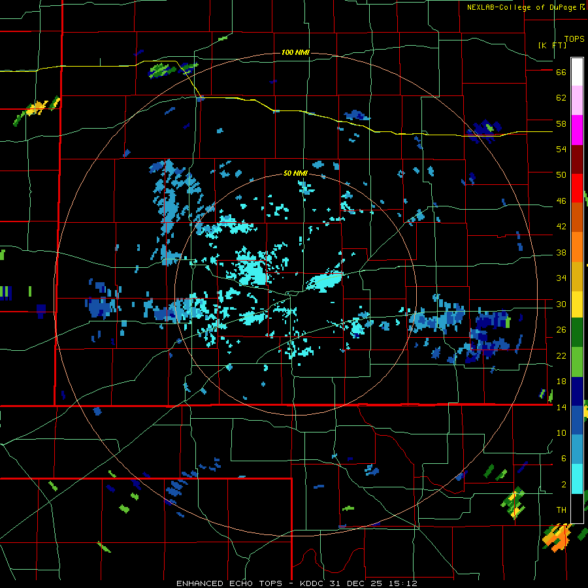The image size is (588, 588).
Task: Pick the light pink legend swatch
Action: coord(577,100)
